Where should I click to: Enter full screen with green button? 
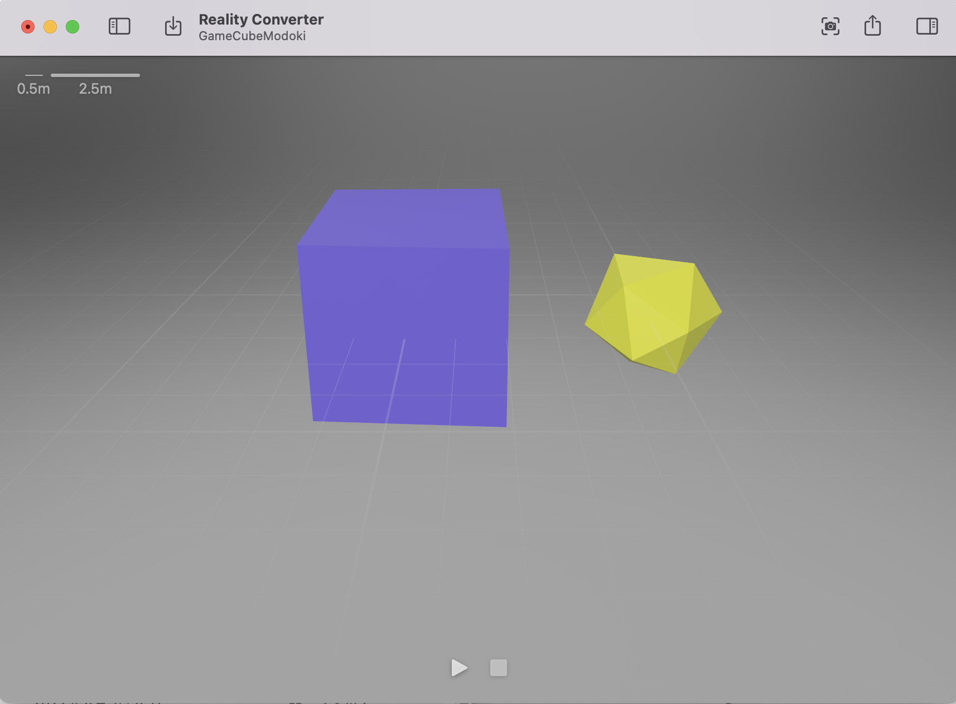[x=73, y=27]
